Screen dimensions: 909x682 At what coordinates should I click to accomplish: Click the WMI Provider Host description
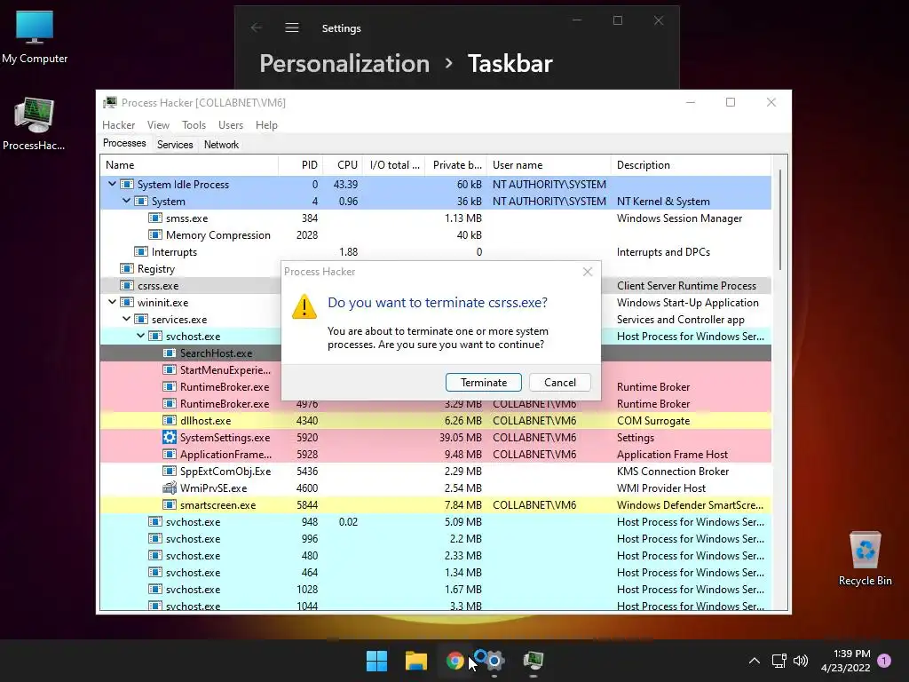[x=660, y=488]
